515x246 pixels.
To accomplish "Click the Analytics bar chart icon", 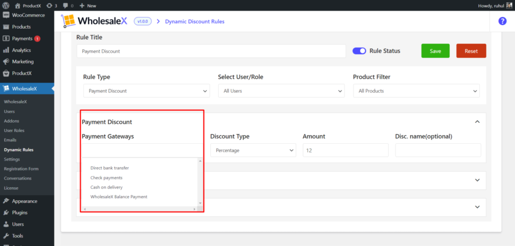I will (x=6, y=50).
